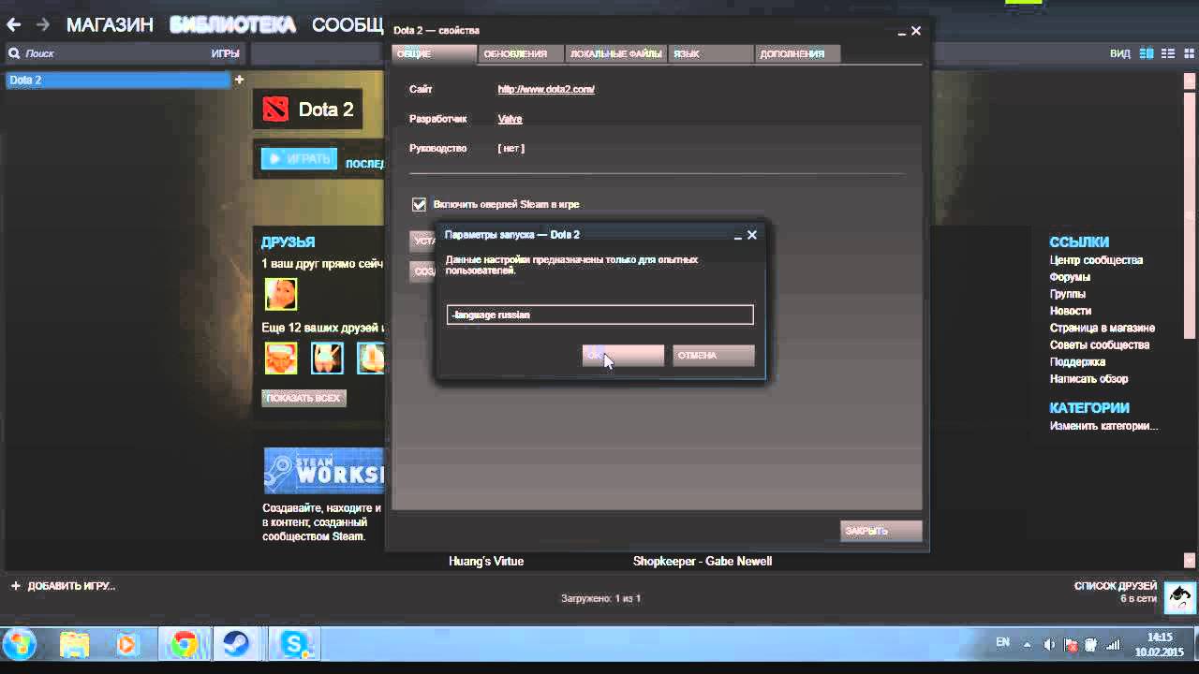1199x674 pixels.
Task: Open Google Chrome from taskbar
Action: pos(184,644)
